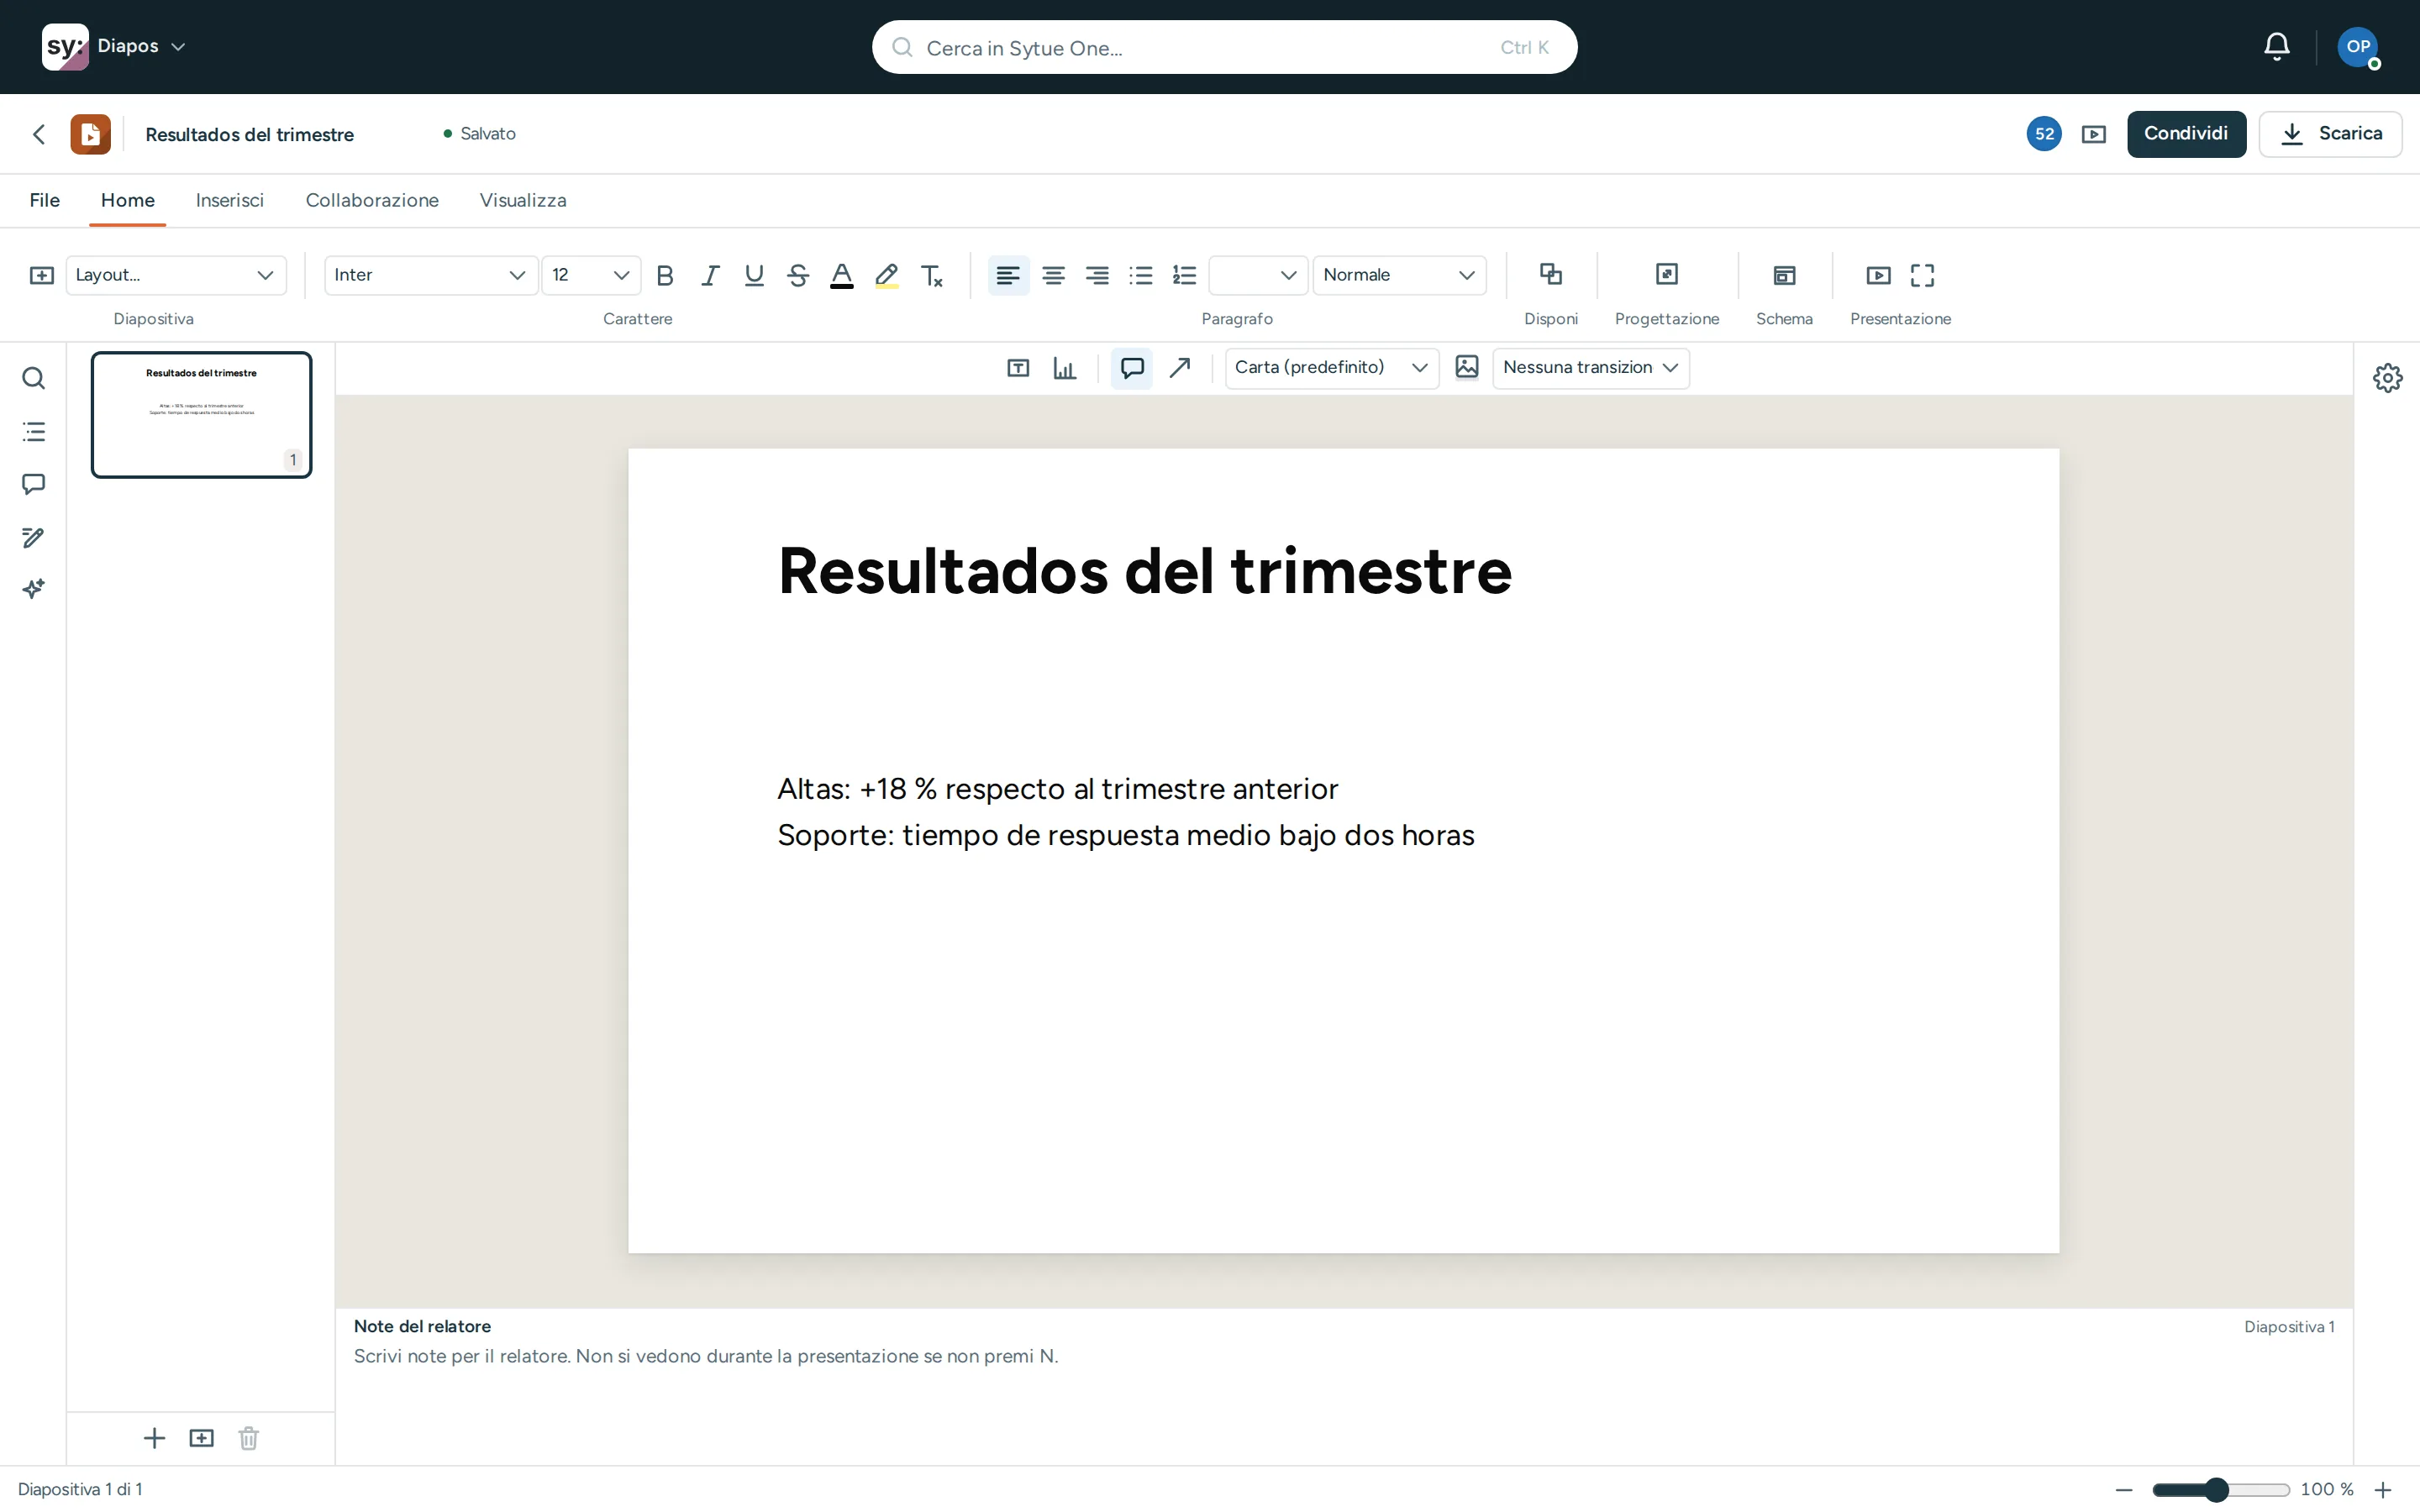Expand the Carta (predefinito) dropdown
This screenshot has height=1512, width=2420.
1332,368
